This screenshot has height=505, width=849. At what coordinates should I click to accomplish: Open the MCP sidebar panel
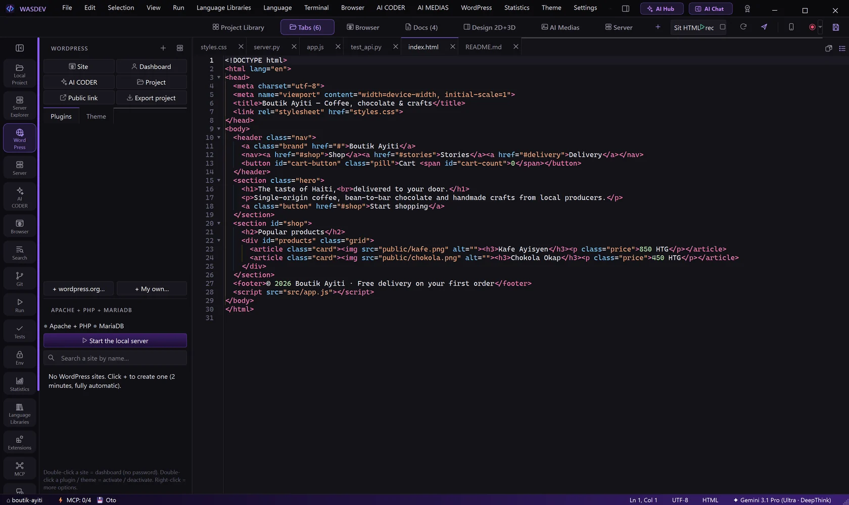[20, 469]
